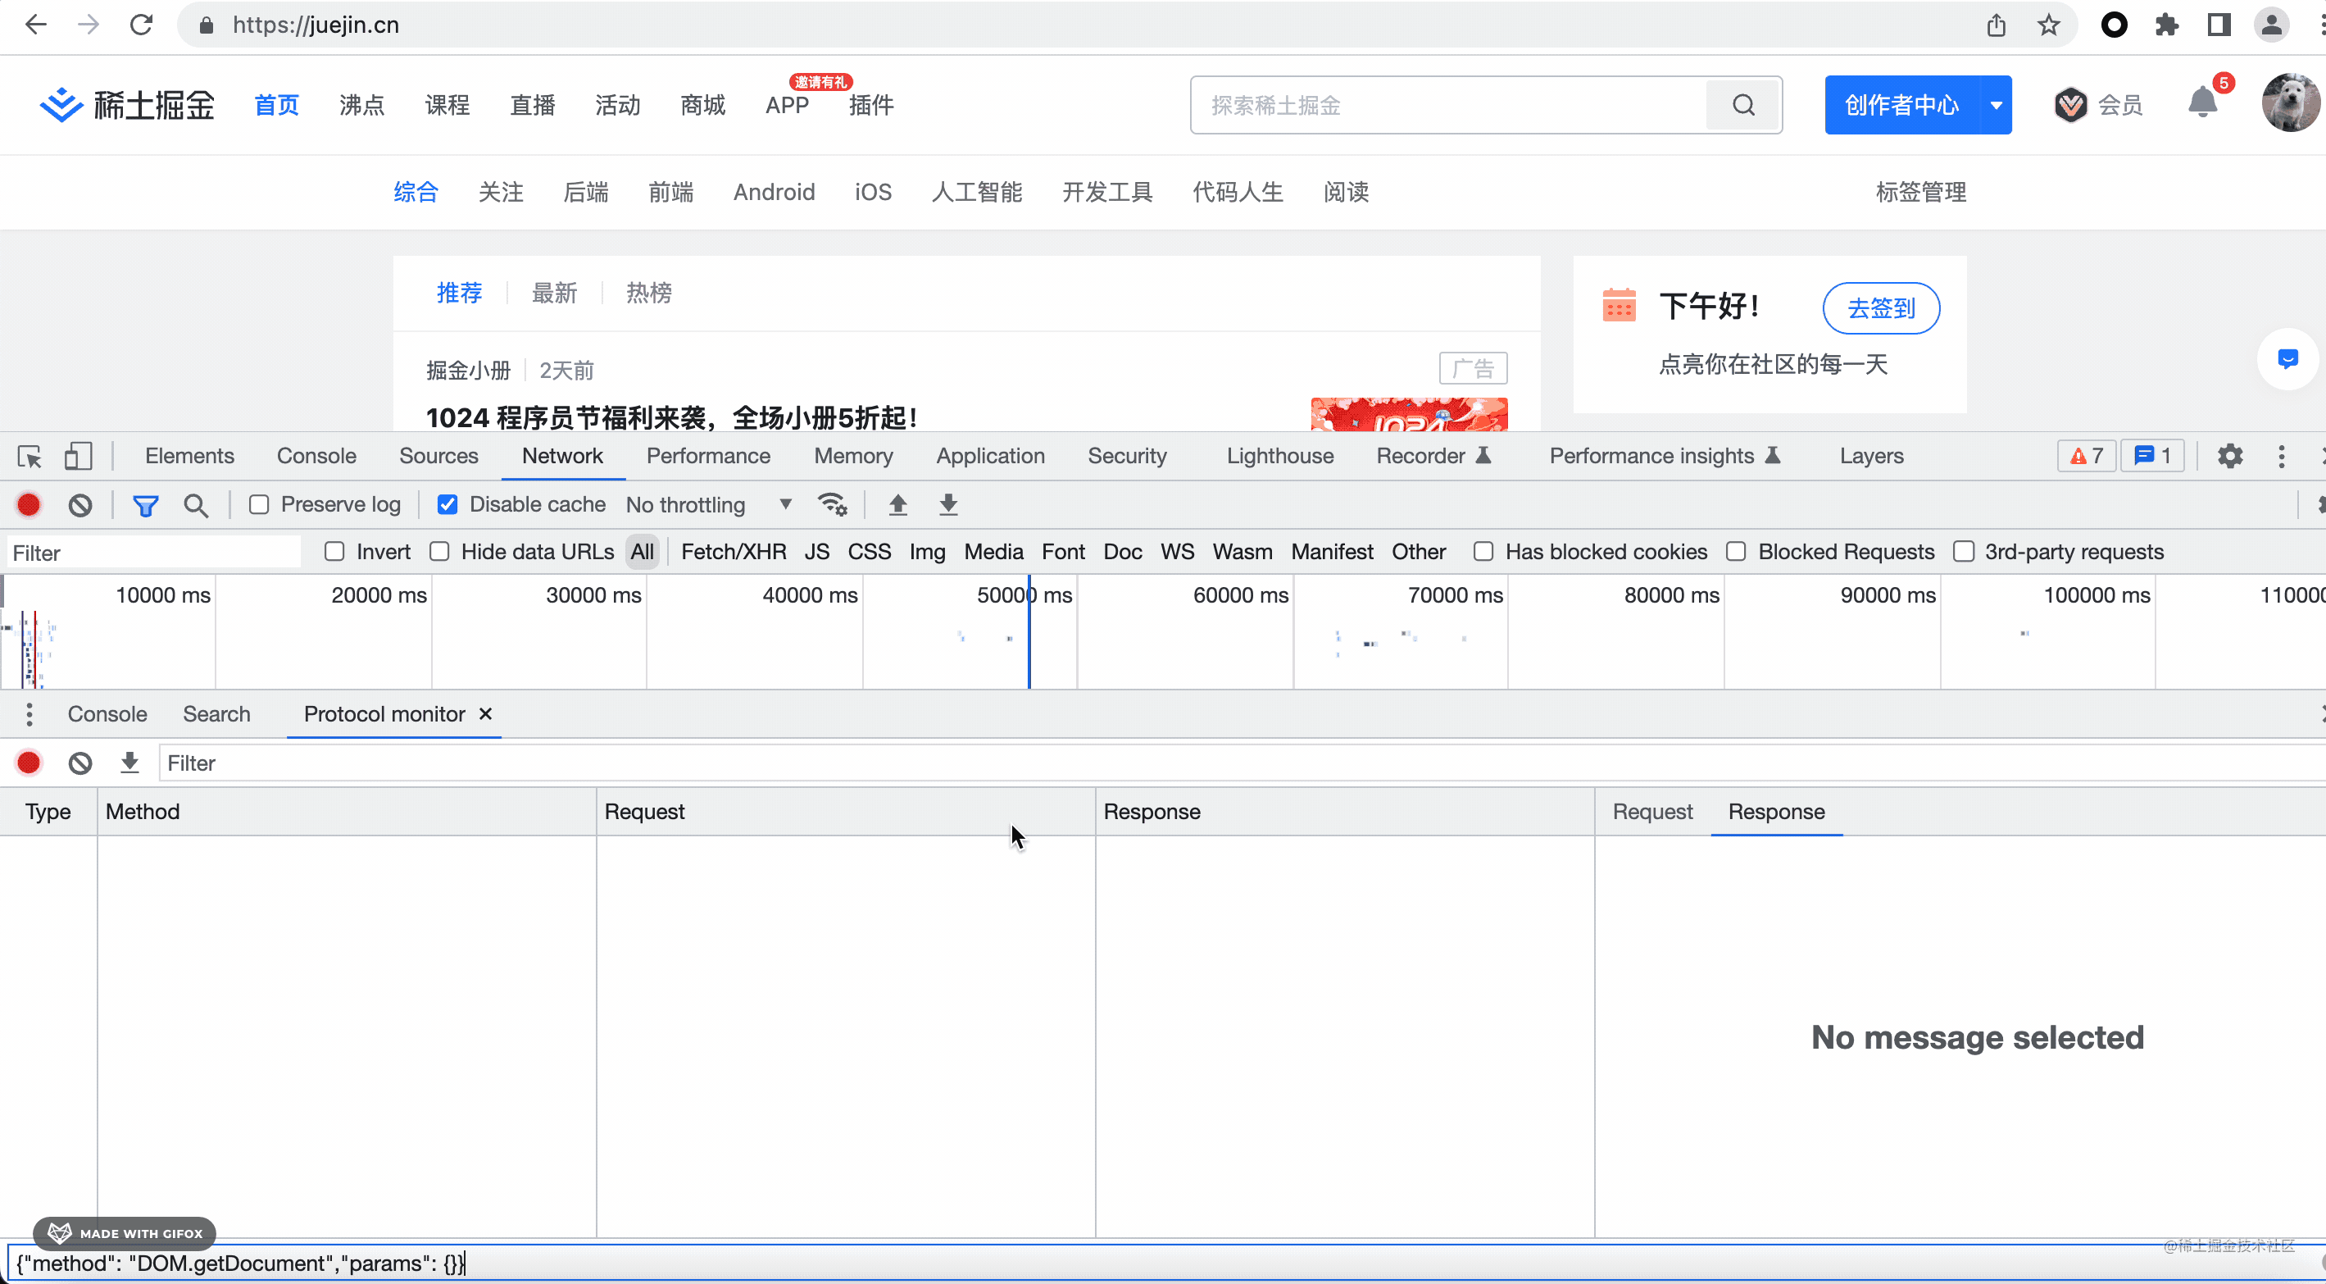
Task: Open the 标签管理 link
Action: coord(1920,193)
